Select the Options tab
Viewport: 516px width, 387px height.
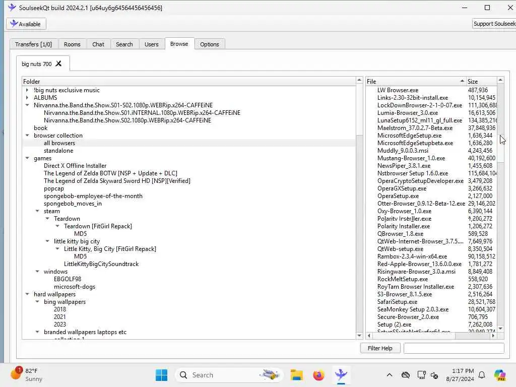209,44
